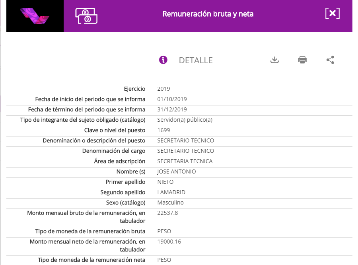Click the 'Ejercicio' label
This screenshot has height=265, width=358.
(x=134, y=89)
